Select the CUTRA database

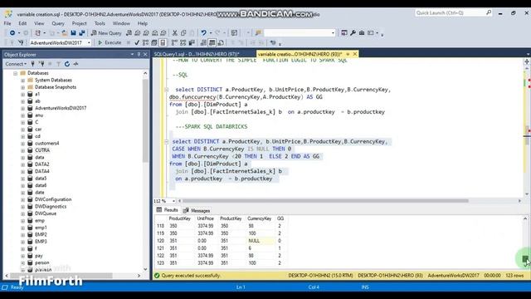pos(42,150)
